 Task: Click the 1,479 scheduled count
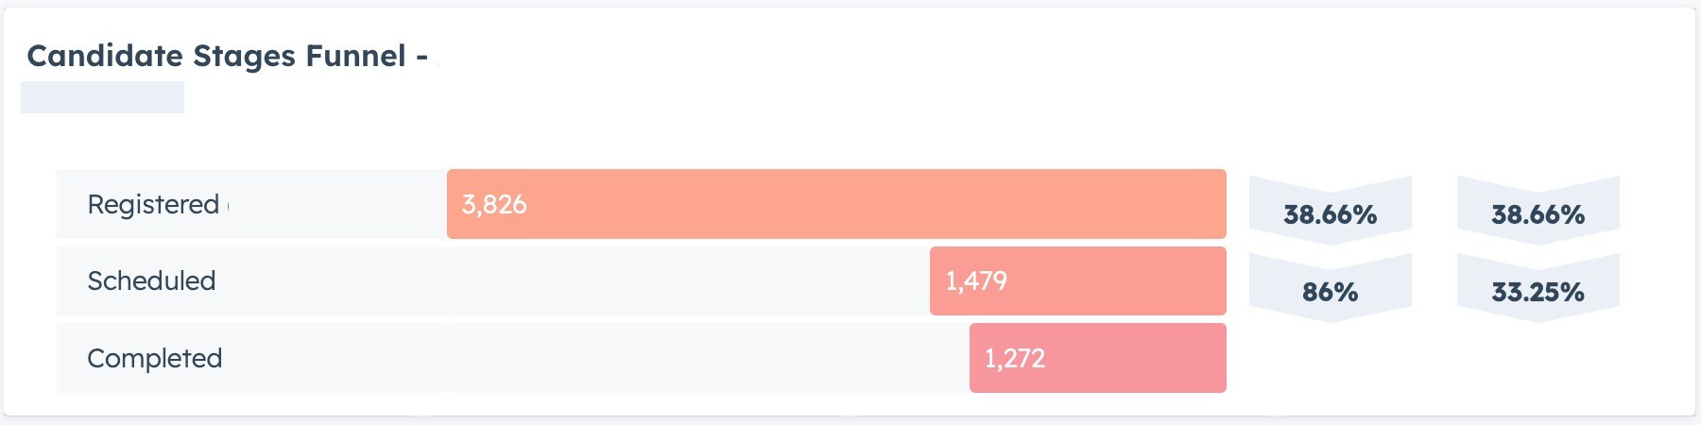(976, 280)
